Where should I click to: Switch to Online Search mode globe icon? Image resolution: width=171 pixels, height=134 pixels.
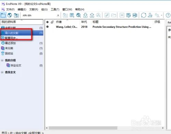tap(10, 15)
